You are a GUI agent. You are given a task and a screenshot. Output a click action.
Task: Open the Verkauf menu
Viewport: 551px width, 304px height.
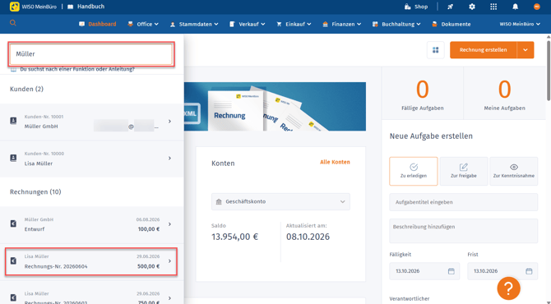coord(248,24)
